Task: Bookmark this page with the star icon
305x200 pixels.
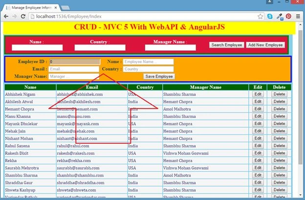Action: click(x=260, y=17)
